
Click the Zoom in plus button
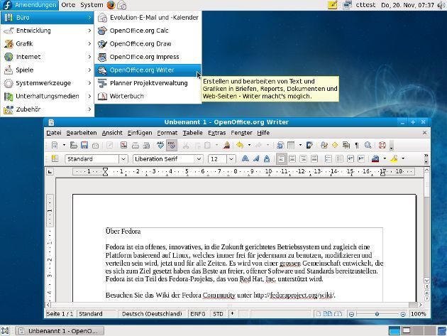403,314
